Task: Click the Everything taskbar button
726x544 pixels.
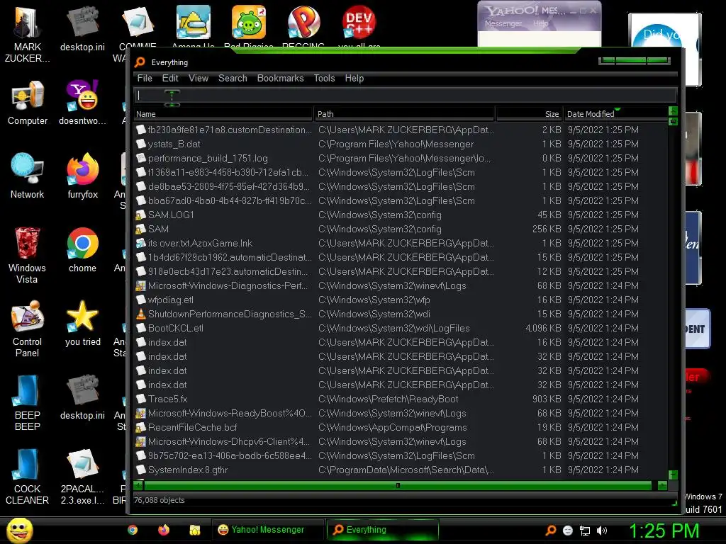Action: pos(382,530)
